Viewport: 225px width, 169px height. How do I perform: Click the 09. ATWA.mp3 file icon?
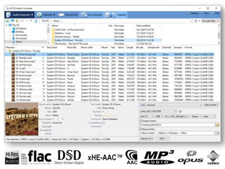(x=13, y=82)
